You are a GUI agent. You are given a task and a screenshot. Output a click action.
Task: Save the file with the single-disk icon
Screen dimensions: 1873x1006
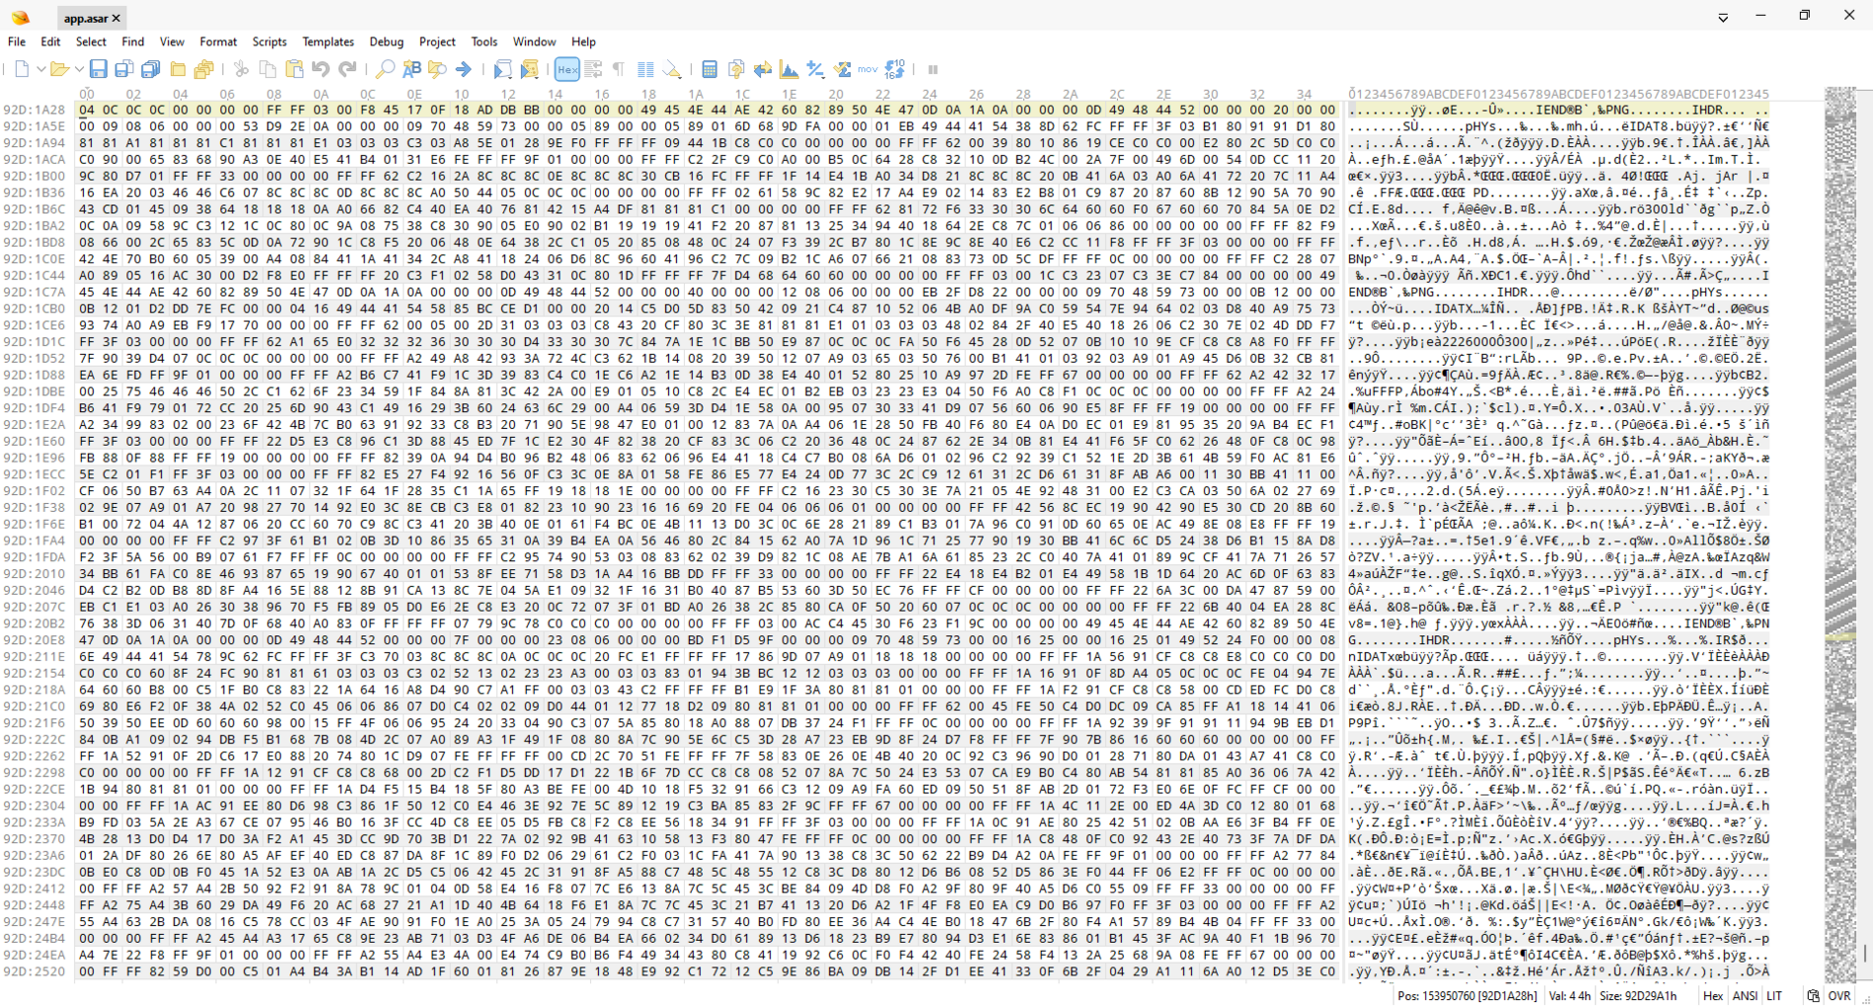(x=98, y=69)
